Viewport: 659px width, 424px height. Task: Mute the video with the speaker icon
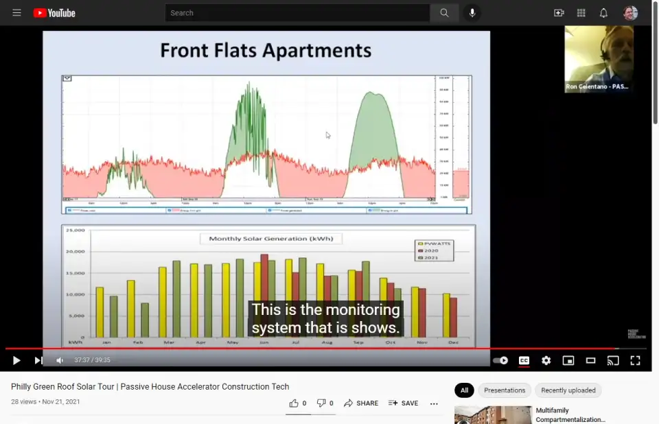click(60, 360)
